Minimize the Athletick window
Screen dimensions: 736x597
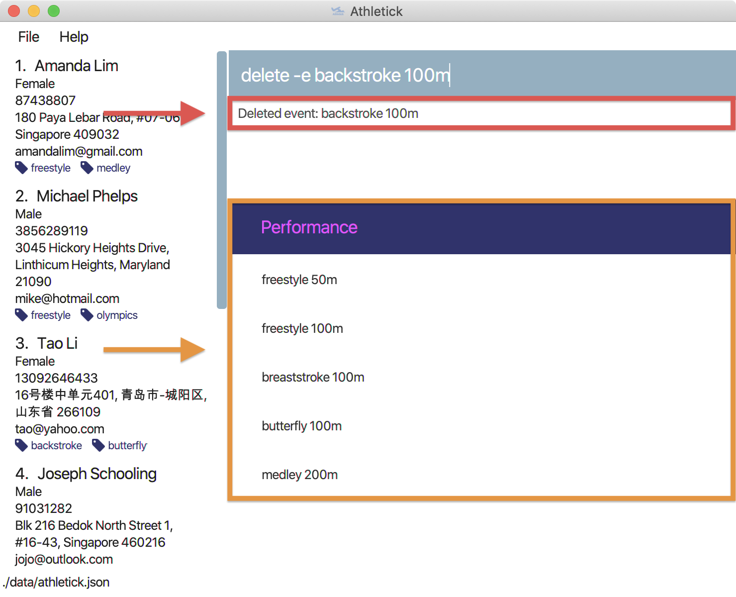34,11
